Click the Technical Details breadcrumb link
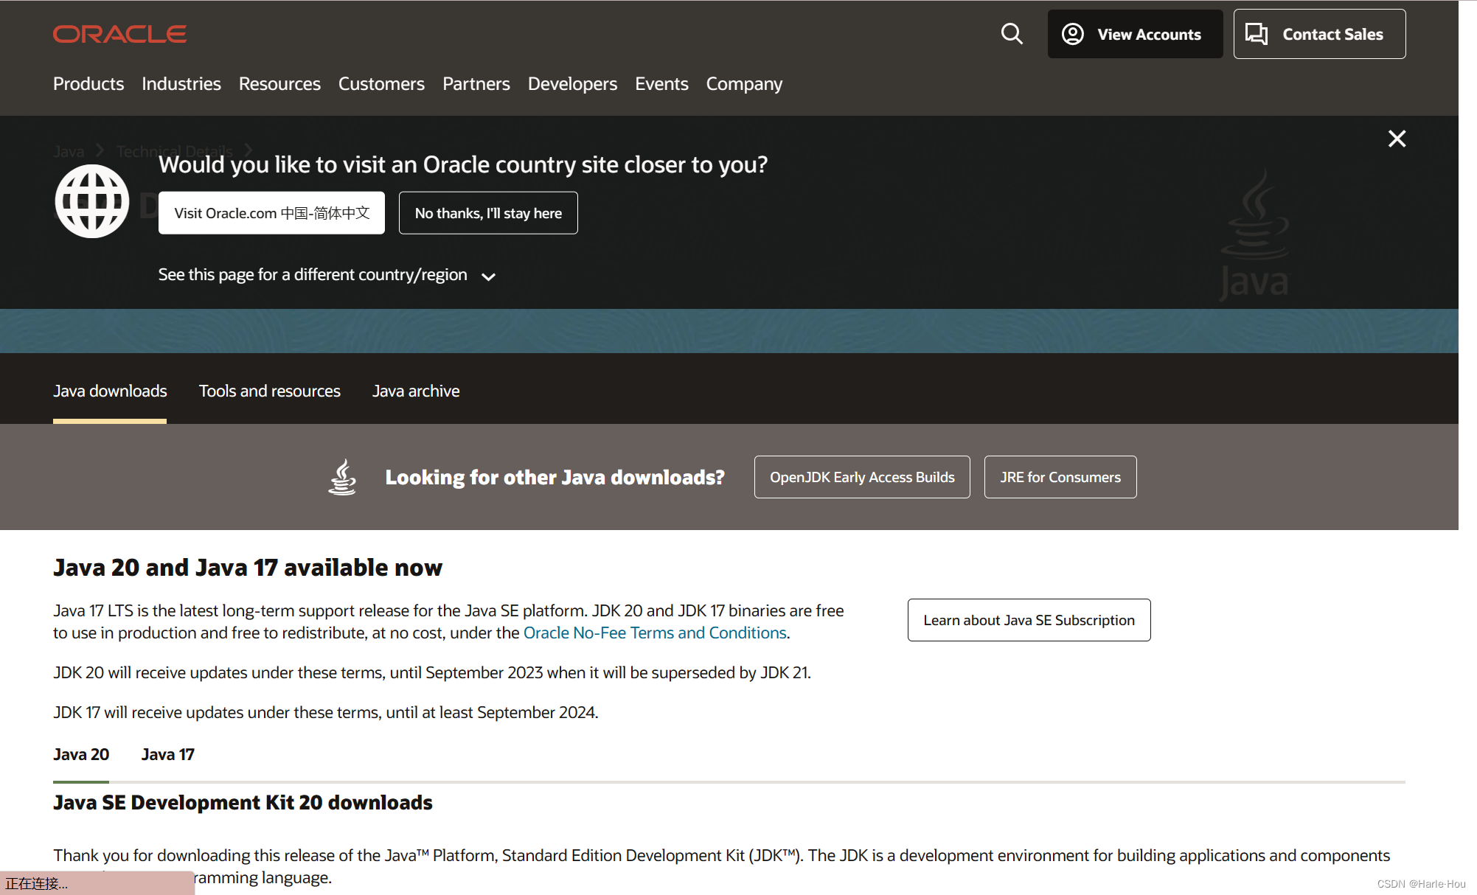This screenshot has height=895, width=1477. tap(175, 151)
